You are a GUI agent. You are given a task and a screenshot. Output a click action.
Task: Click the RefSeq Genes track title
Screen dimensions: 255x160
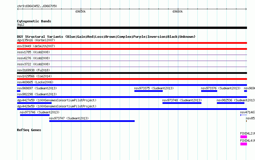[x=29, y=130]
